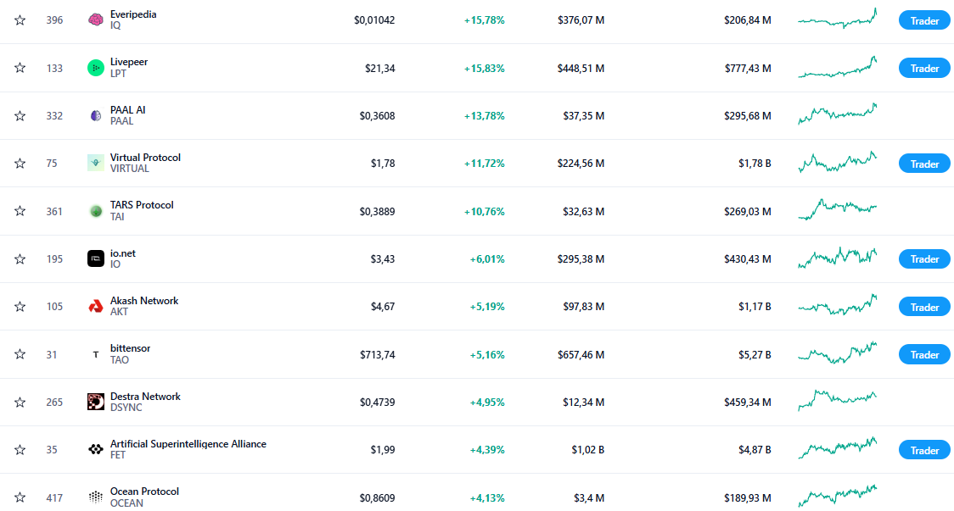The image size is (954, 511).
Task: Open Trader for Artificial Superintelligence Alliance
Action: tap(924, 450)
